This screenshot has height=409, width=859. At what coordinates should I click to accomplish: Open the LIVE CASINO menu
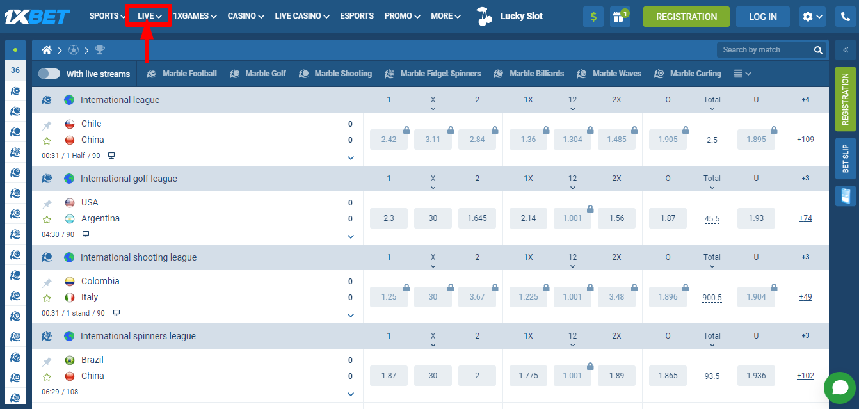coord(302,16)
